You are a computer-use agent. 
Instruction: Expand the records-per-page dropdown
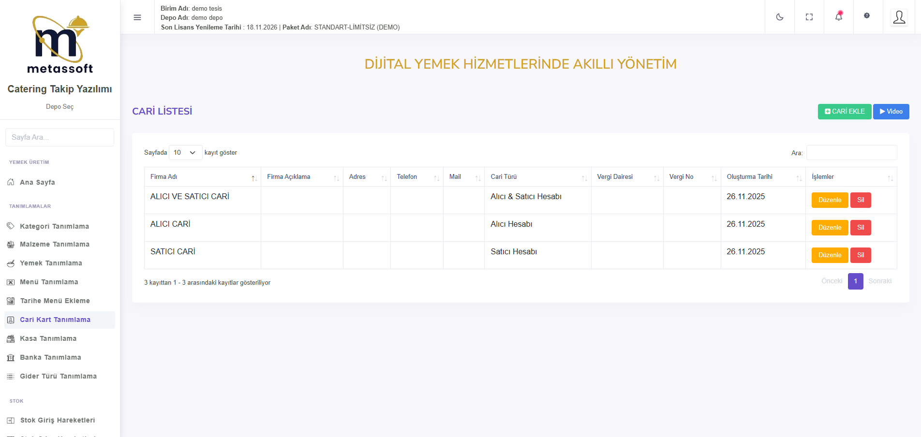point(185,152)
